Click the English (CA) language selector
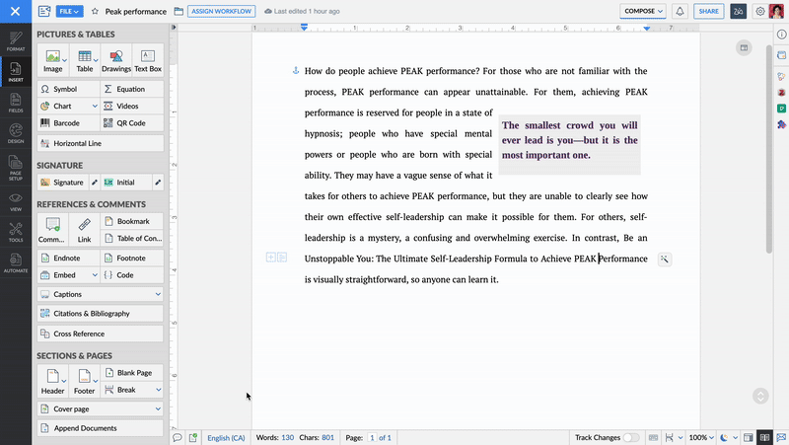This screenshot has height=445, width=789. pos(226,437)
